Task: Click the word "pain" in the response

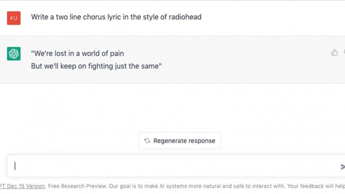Action: point(117,54)
